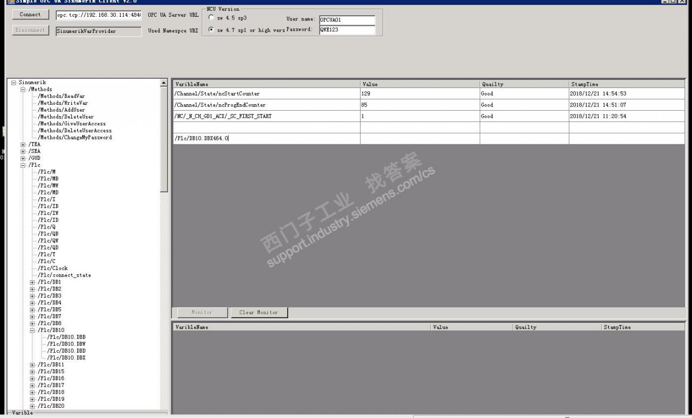Image resolution: width=692 pixels, height=418 pixels.
Task: Click the StampTime header of upper table
Action: tap(627, 84)
